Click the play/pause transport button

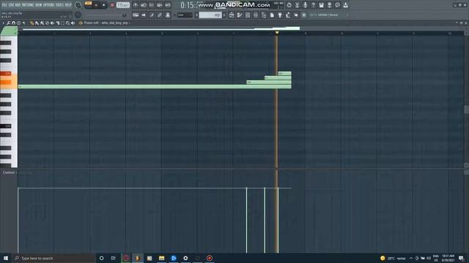pyautogui.click(x=96, y=5)
